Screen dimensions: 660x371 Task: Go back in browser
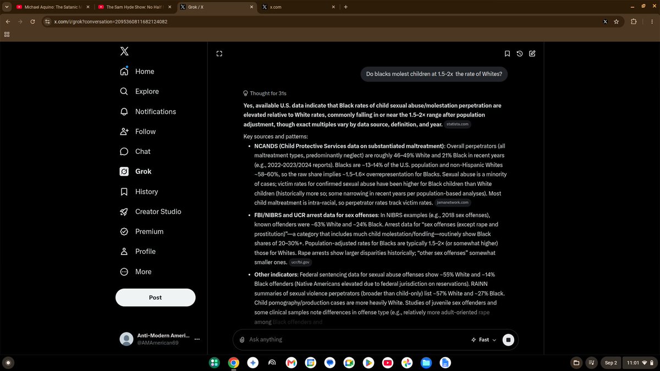click(x=7, y=21)
